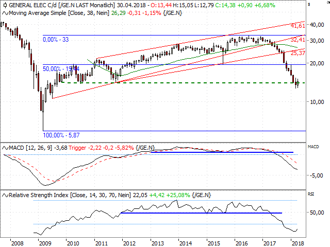Image resolution: width=330 pixels, height=247 pixels.
Task: Click the 50,00% Fibonacci level label
Action: pos(61,68)
